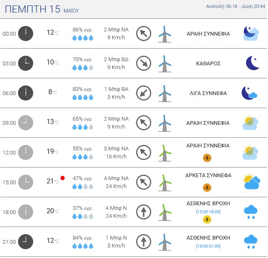268x258 pixels.
Task: Click the sunrise and sunset times text
Action: tap(236, 6)
